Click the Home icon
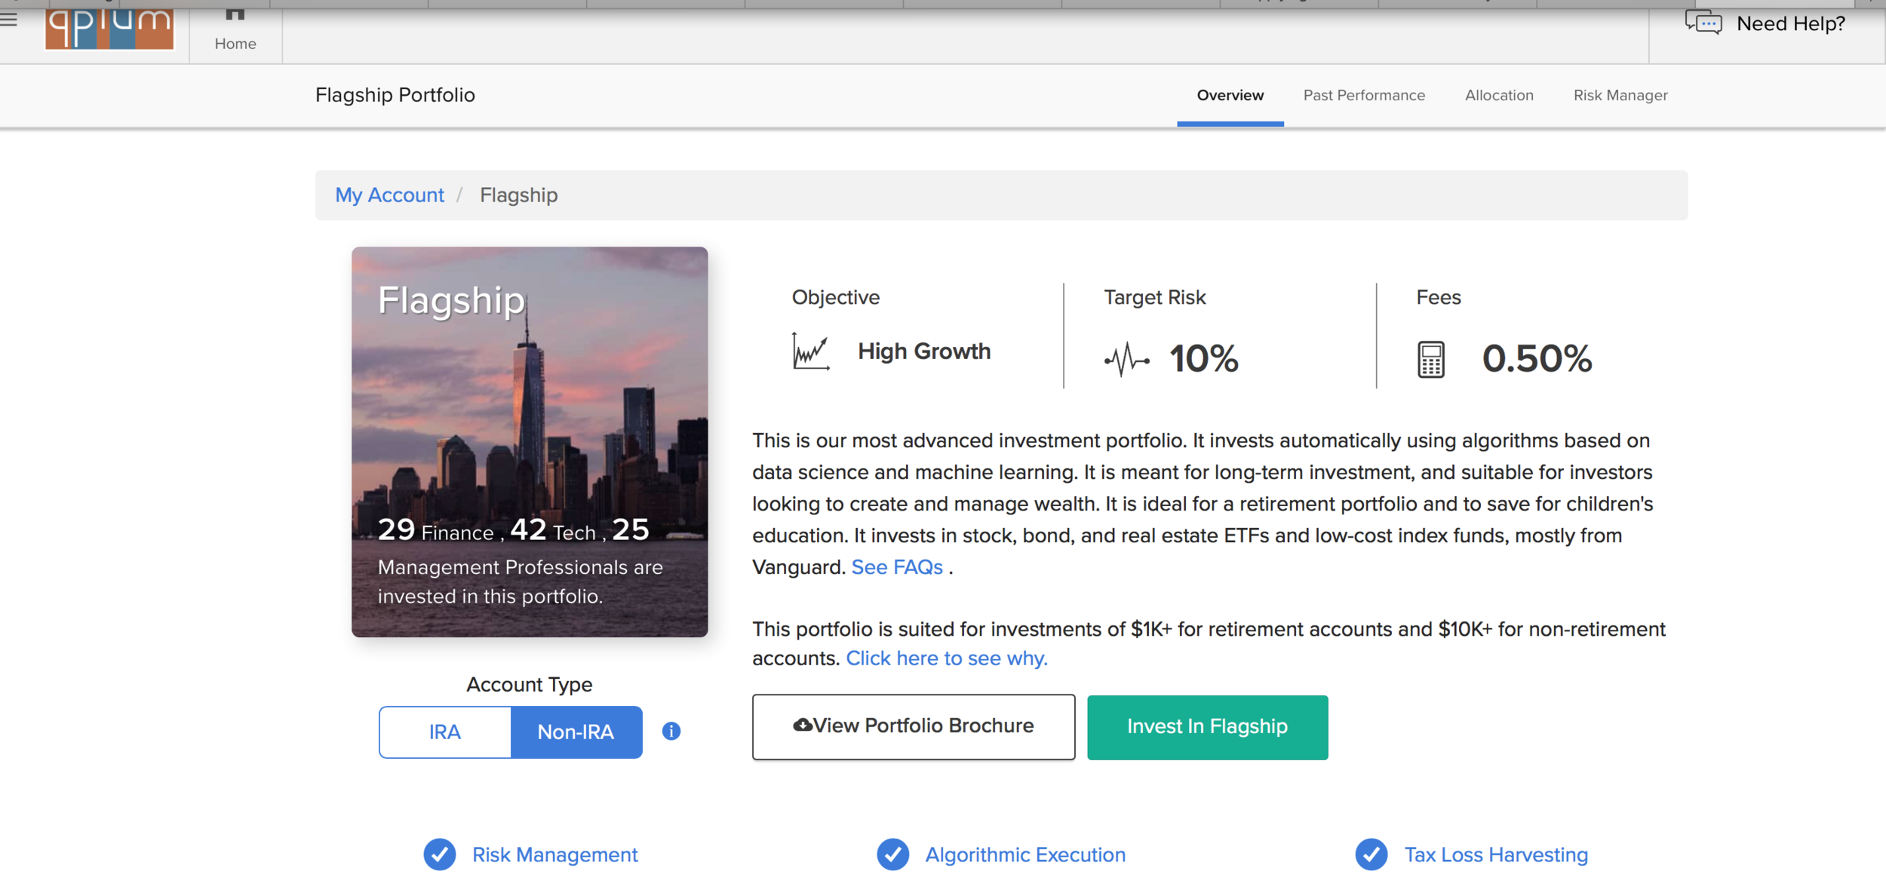The width and height of the screenshot is (1886, 896). coord(235,15)
